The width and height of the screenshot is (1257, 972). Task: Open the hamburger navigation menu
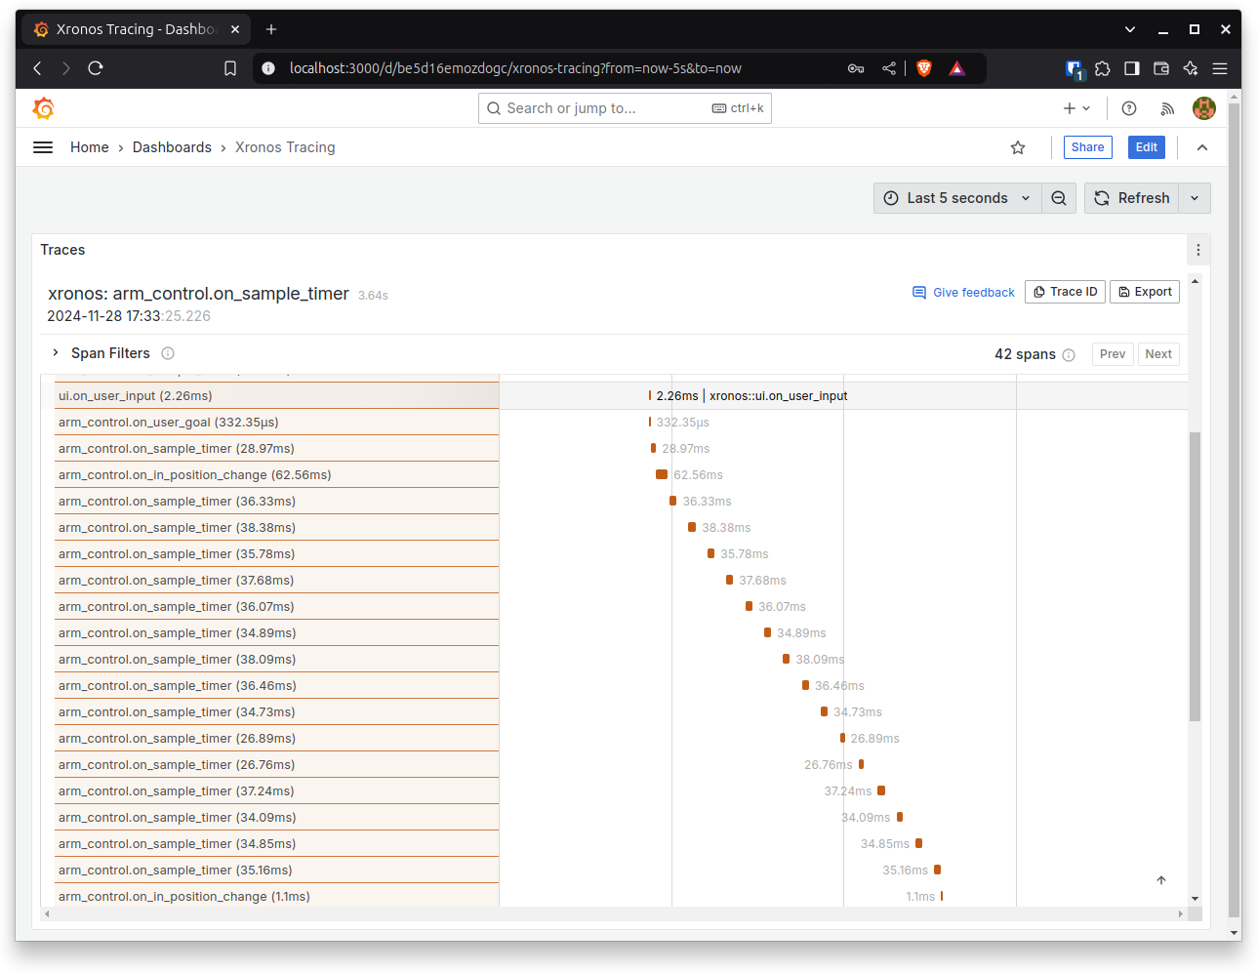(x=43, y=147)
